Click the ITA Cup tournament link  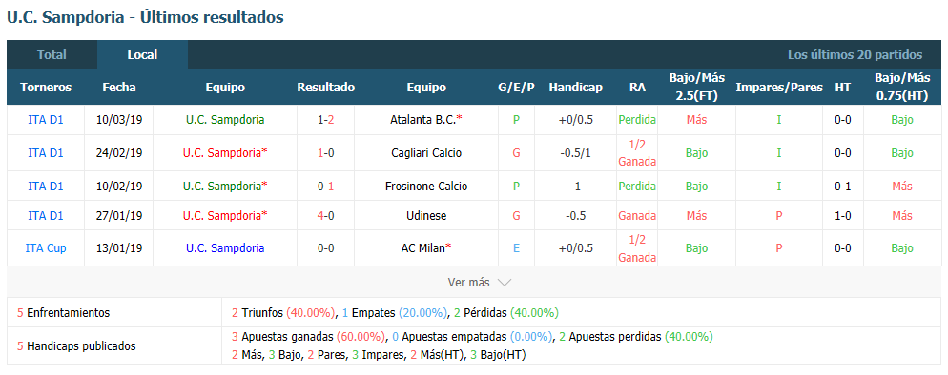(x=46, y=247)
